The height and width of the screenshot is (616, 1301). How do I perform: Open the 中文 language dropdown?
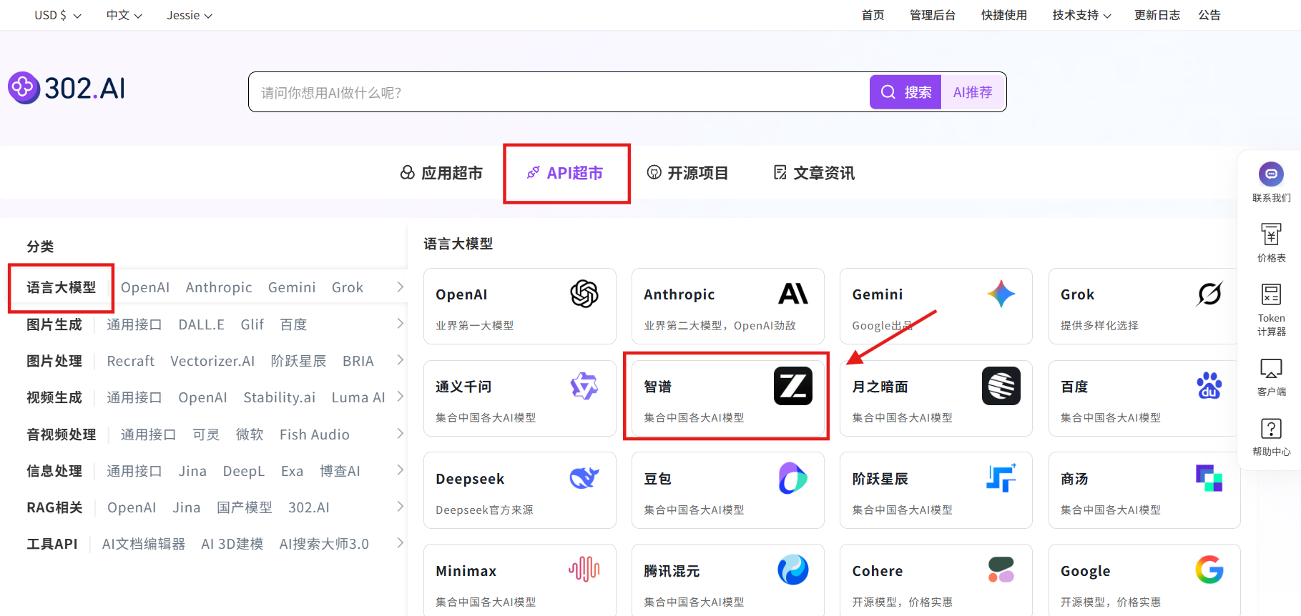point(124,15)
